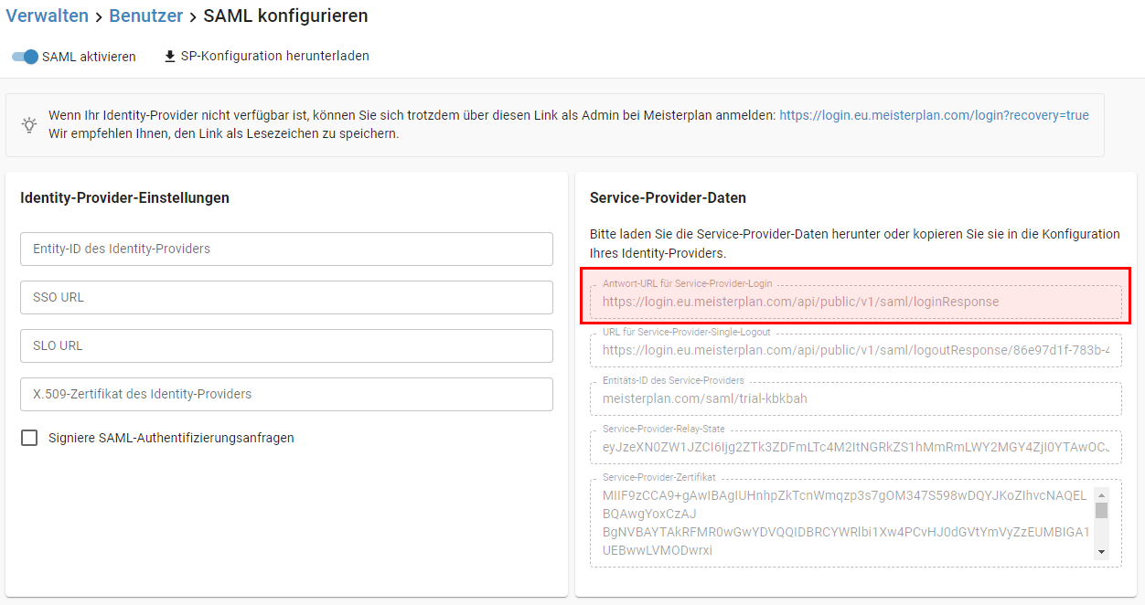Enable Signiere SAML-Authentifizierungsanfragen checkbox
Screen dimensions: 1145x605
[x=29, y=438]
